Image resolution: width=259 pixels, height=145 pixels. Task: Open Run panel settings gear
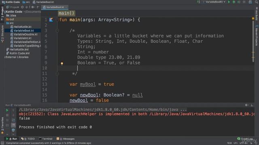[x=246, y=105]
